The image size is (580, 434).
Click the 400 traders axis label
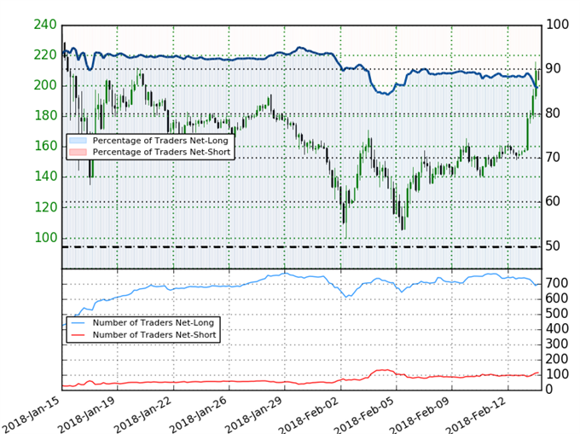pos(557,328)
